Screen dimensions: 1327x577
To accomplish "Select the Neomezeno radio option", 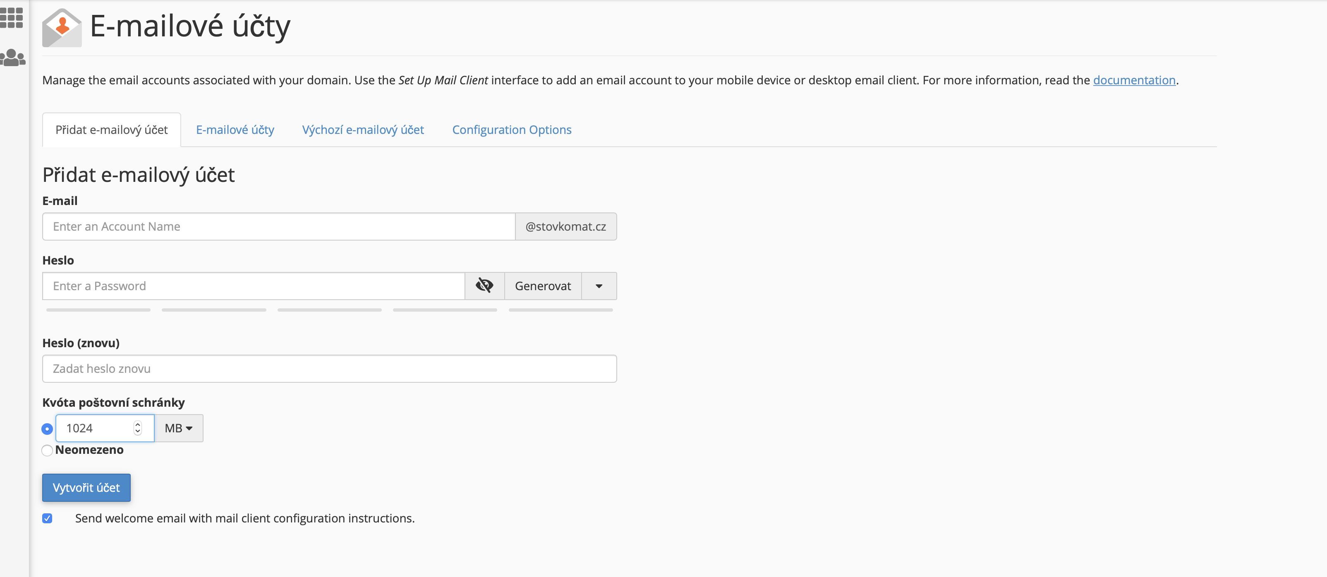I will (x=47, y=451).
